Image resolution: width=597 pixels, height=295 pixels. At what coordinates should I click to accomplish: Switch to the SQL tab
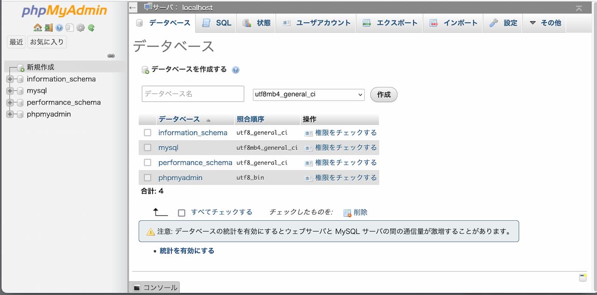217,23
